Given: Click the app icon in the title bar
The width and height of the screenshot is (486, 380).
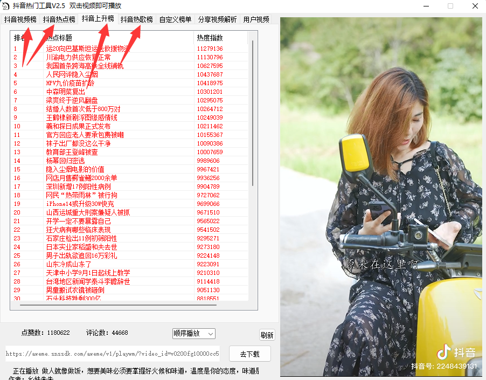Looking at the screenshot, I should click(6, 6).
